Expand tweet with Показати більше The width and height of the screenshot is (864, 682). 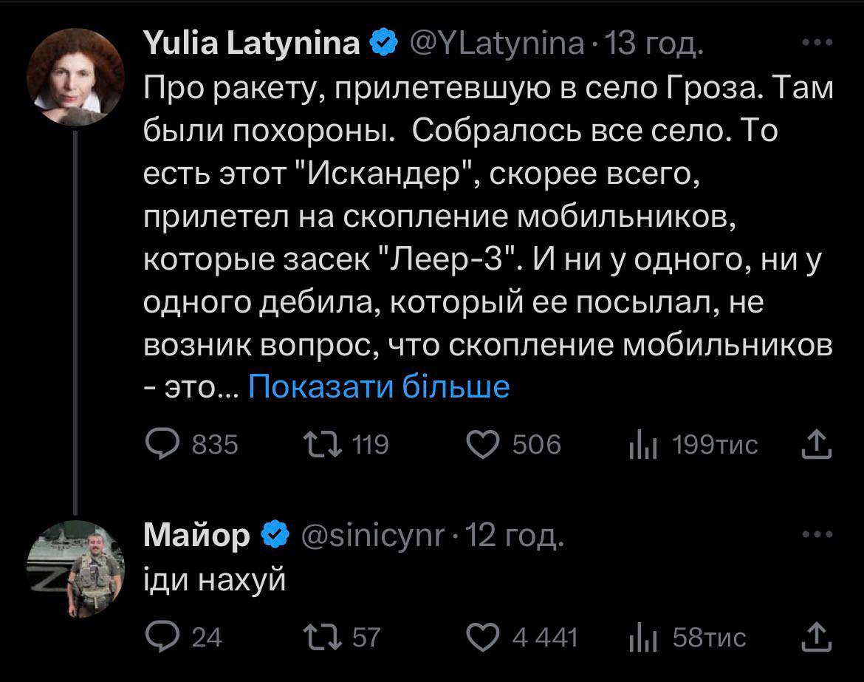coord(379,386)
